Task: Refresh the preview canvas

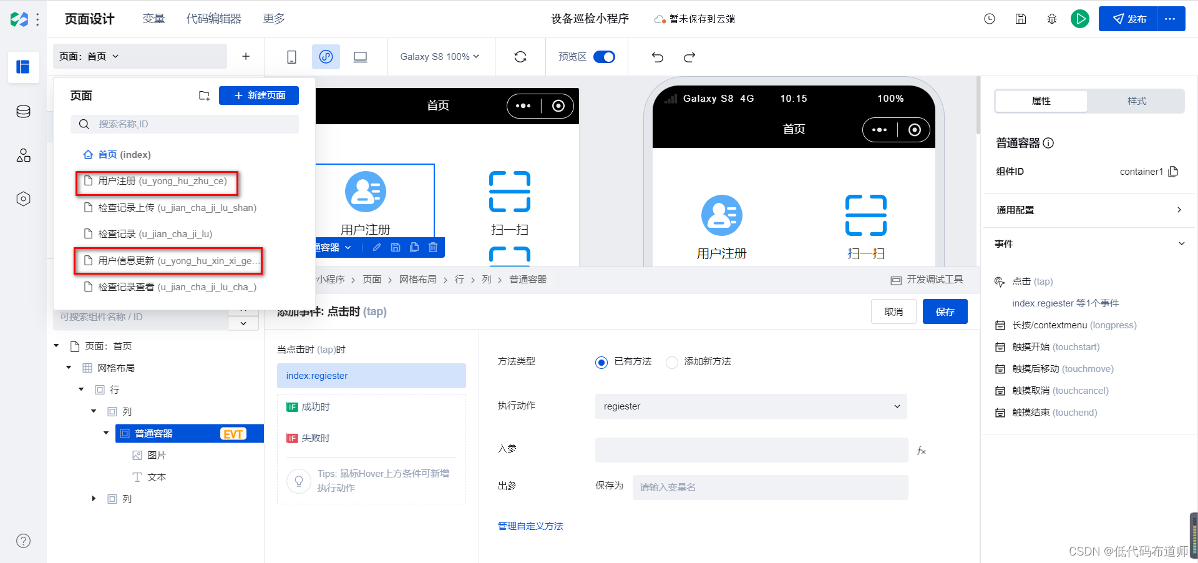Action: (x=520, y=57)
